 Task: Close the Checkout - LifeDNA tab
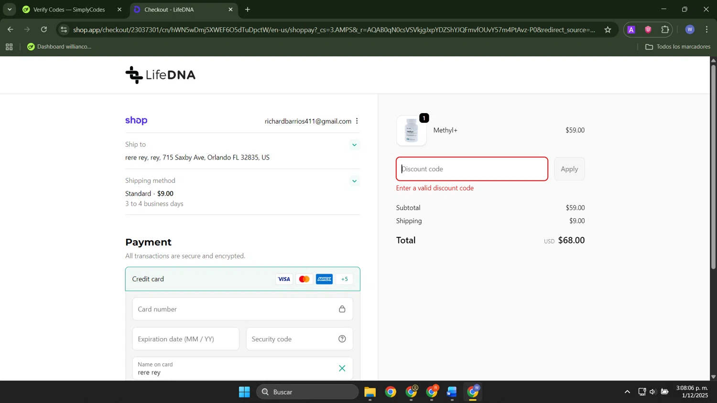(230, 10)
